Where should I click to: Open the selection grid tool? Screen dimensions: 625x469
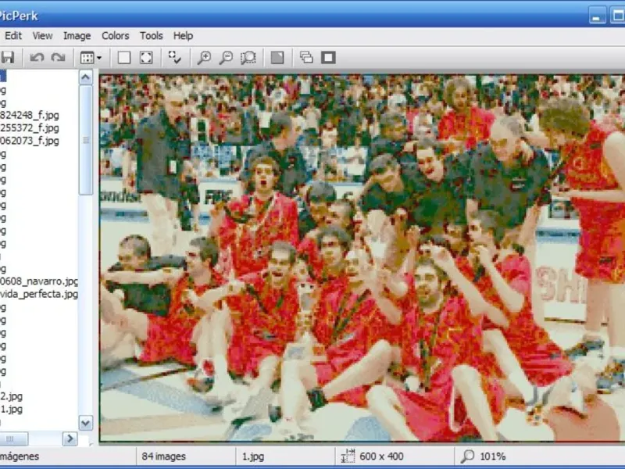(x=87, y=57)
